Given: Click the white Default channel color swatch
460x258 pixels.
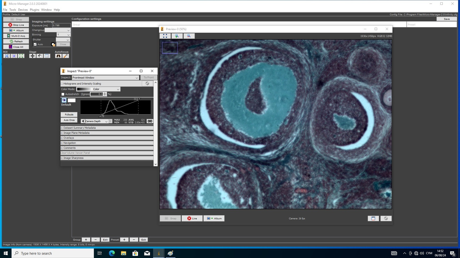Looking at the screenshot, I should 72,100.
